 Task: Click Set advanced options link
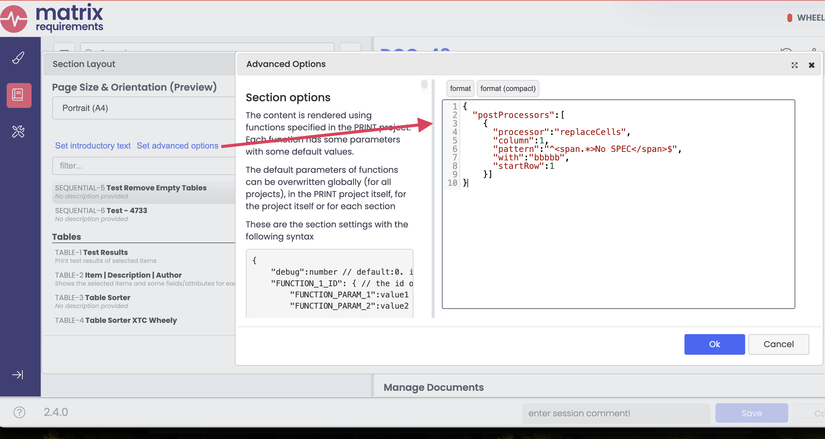(177, 145)
